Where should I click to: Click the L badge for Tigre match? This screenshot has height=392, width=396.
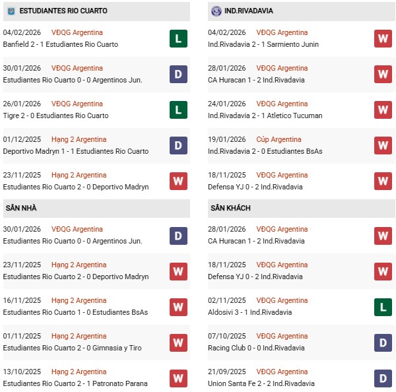(x=178, y=110)
